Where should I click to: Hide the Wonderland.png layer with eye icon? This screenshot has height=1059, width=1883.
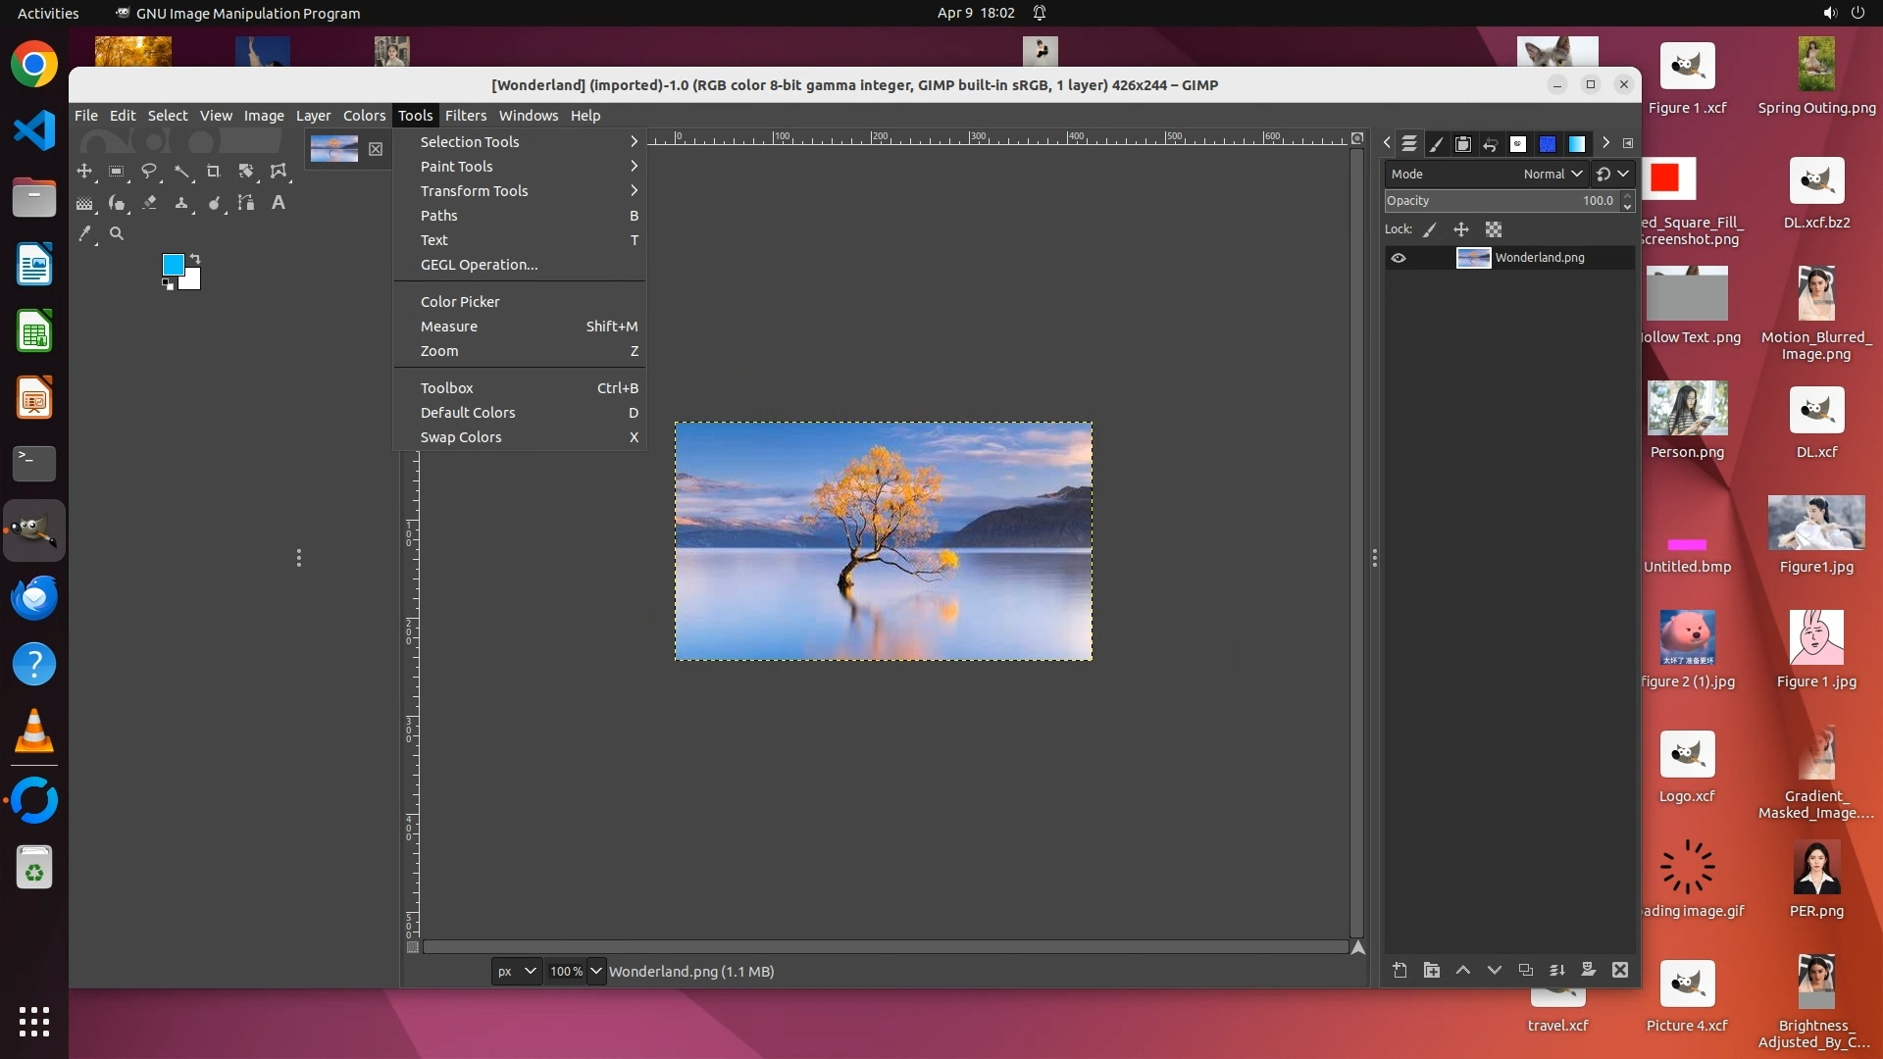coord(1399,258)
